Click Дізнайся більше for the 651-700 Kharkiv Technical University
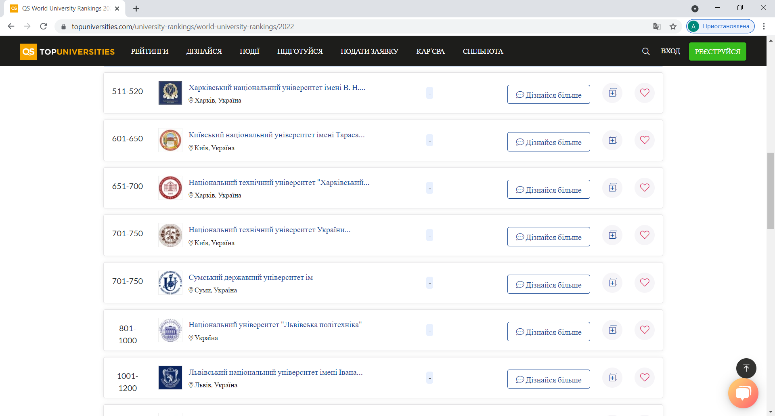Image resolution: width=775 pixels, height=416 pixels. [x=549, y=189]
